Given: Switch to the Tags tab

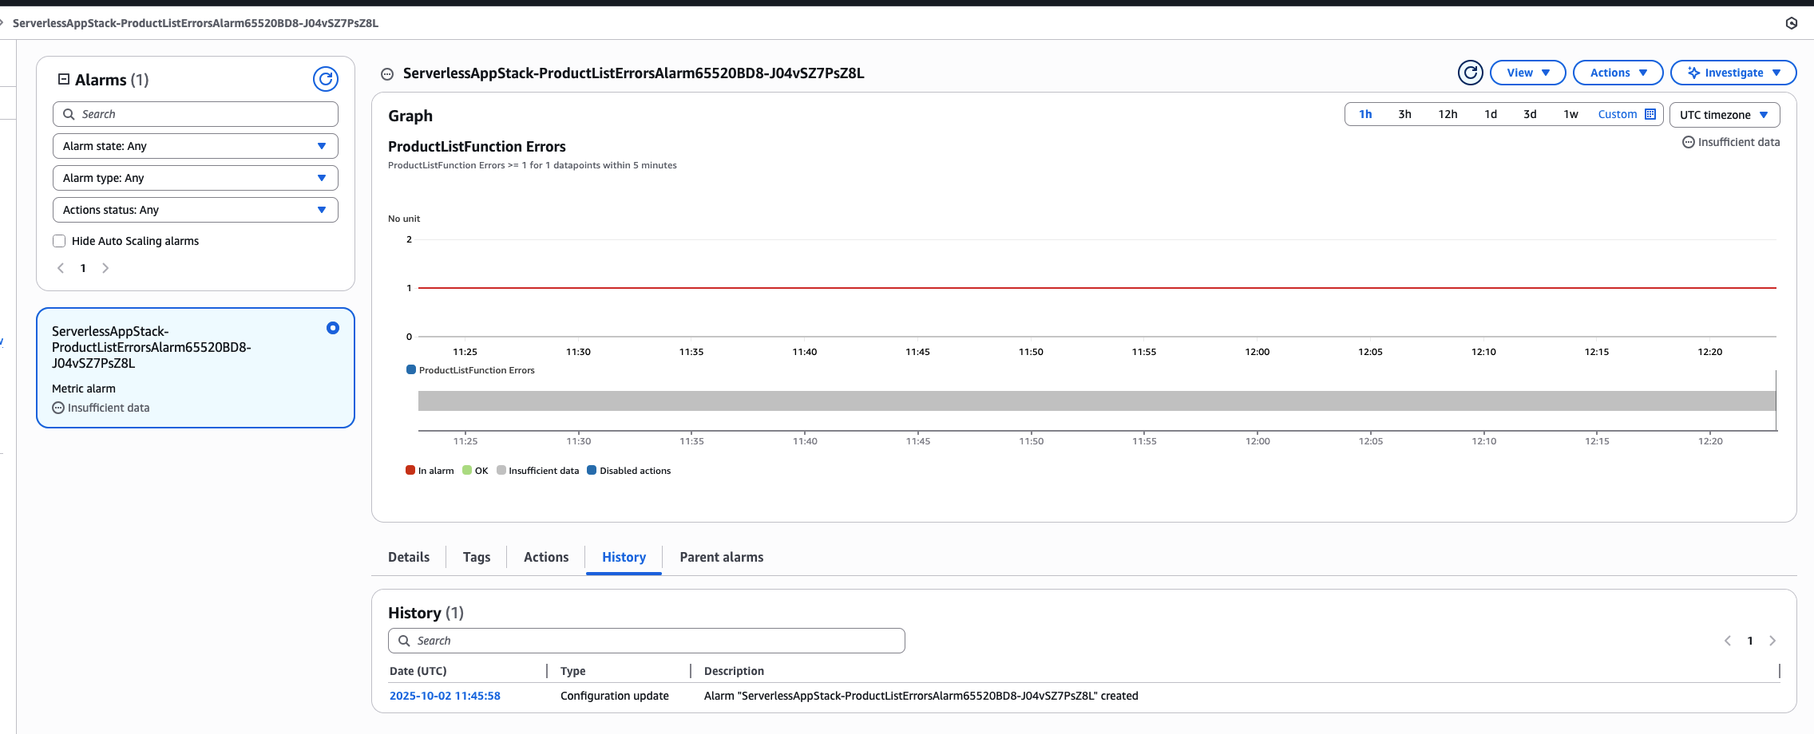Looking at the screenshot, I should 477,557.
